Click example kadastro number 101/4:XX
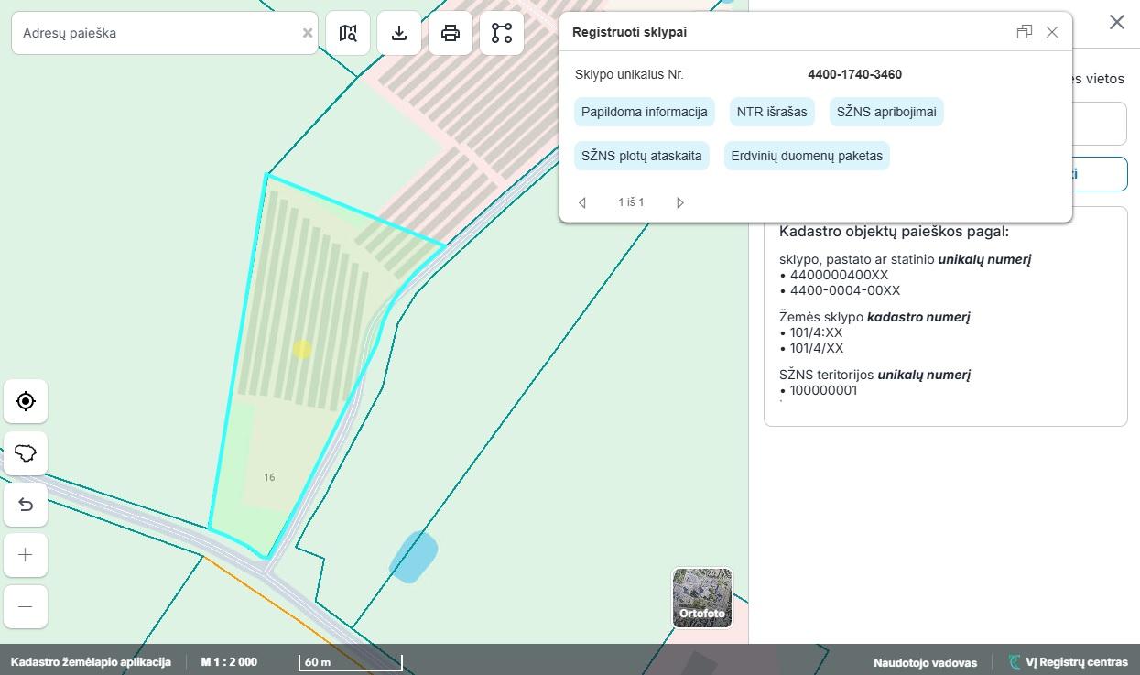Viewport: 1140px width, 675px height. click(x=816, y=332)
